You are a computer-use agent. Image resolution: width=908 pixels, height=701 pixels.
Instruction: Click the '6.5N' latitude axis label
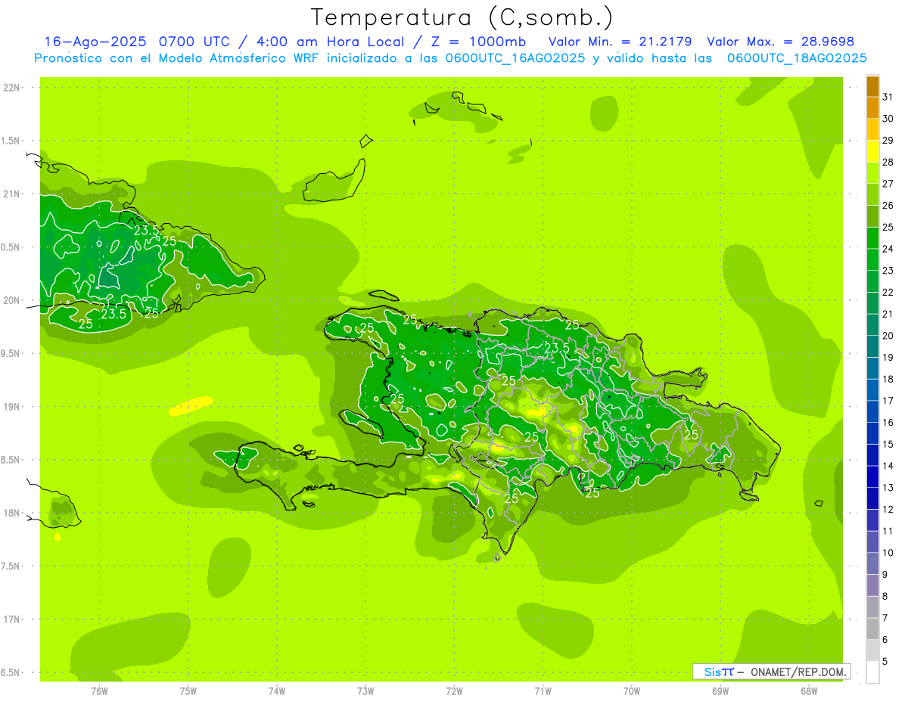(x=11, y=673)
